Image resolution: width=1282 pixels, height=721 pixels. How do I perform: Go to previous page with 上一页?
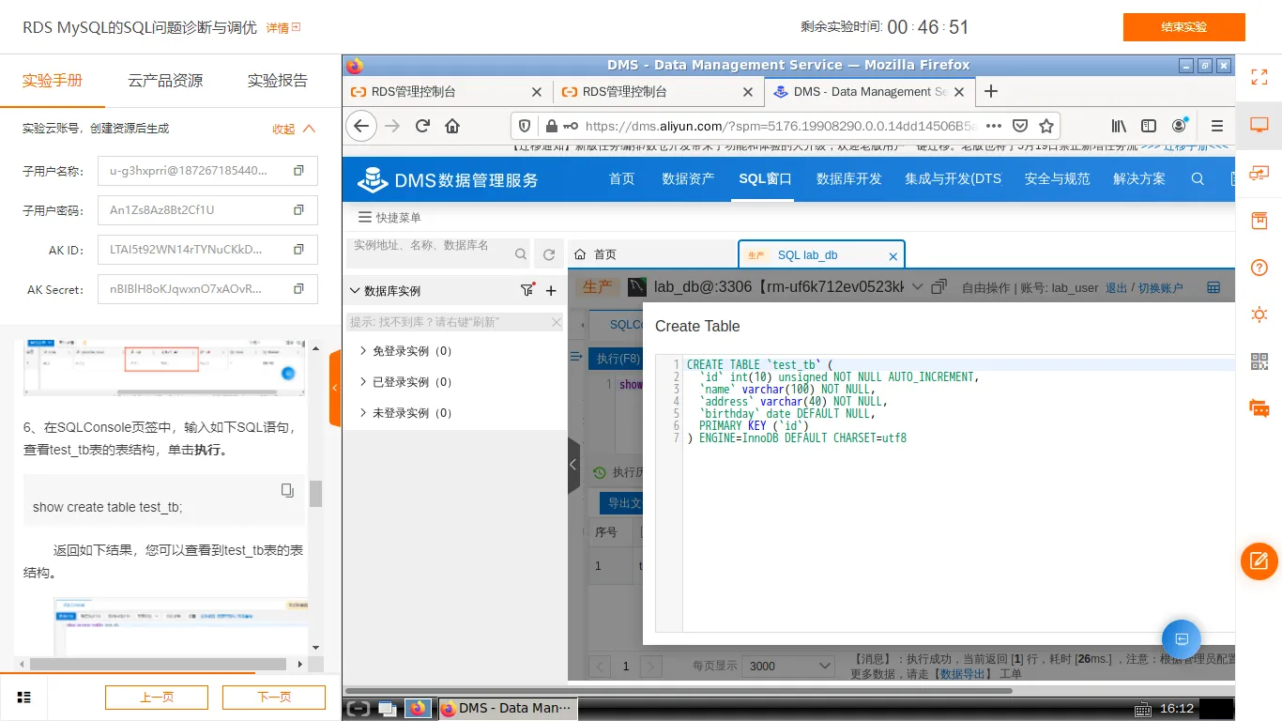coord(157,697)
